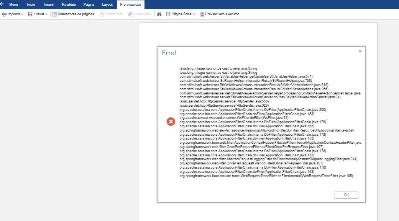
Task: Click the Parâmetros toolbar item
Action: pyautogui.click(x=112, y=14)
